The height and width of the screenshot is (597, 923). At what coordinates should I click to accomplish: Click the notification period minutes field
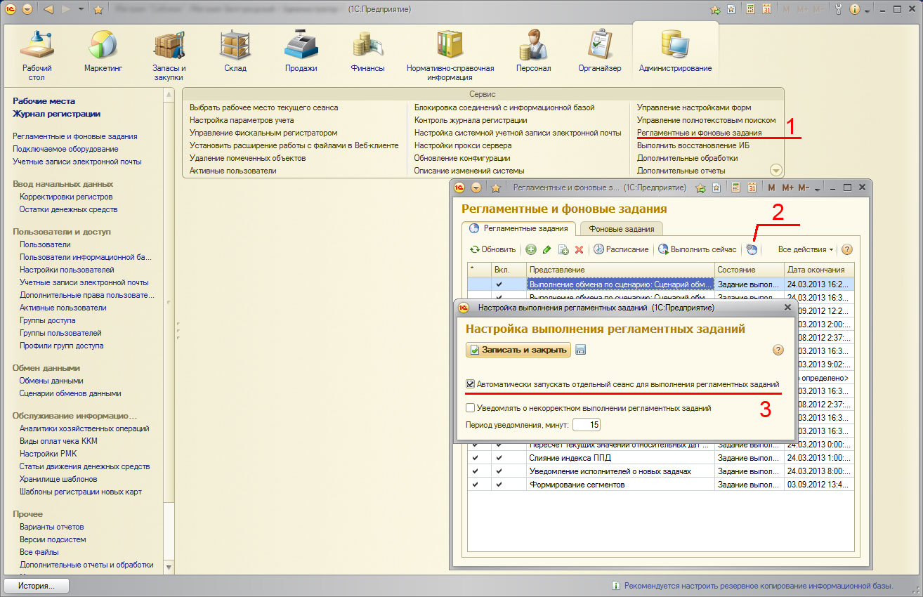586,425
